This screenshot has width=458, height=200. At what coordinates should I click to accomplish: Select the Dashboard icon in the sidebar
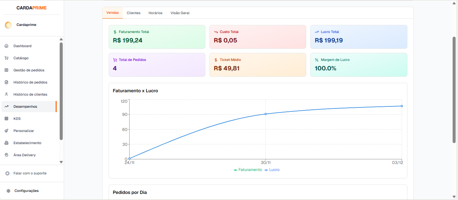pos(6,46)
